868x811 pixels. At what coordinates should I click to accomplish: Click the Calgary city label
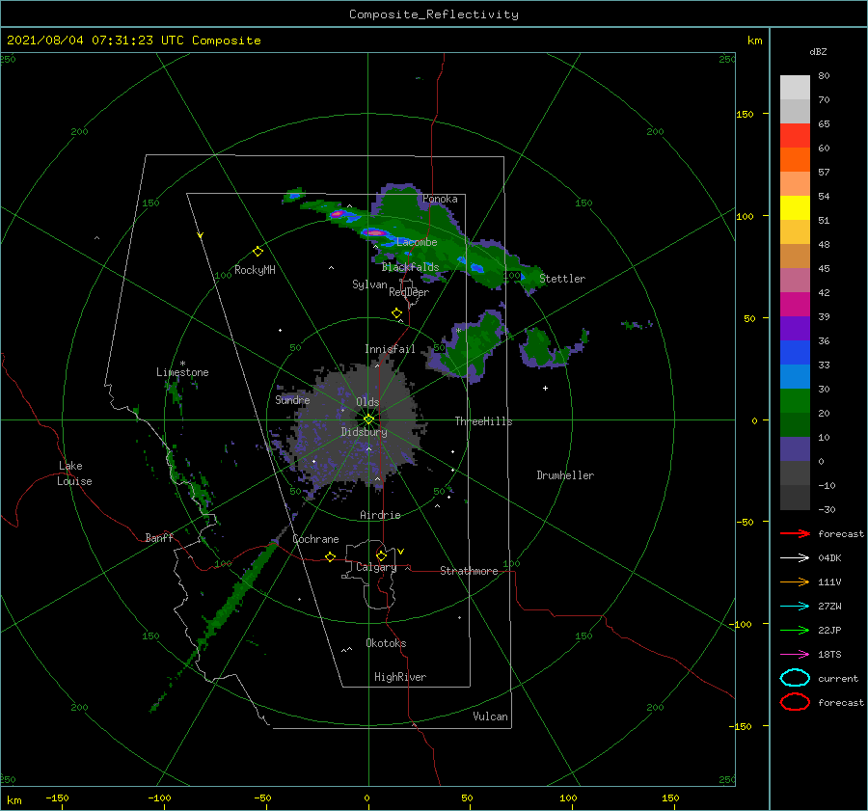(x=376, y=567)
